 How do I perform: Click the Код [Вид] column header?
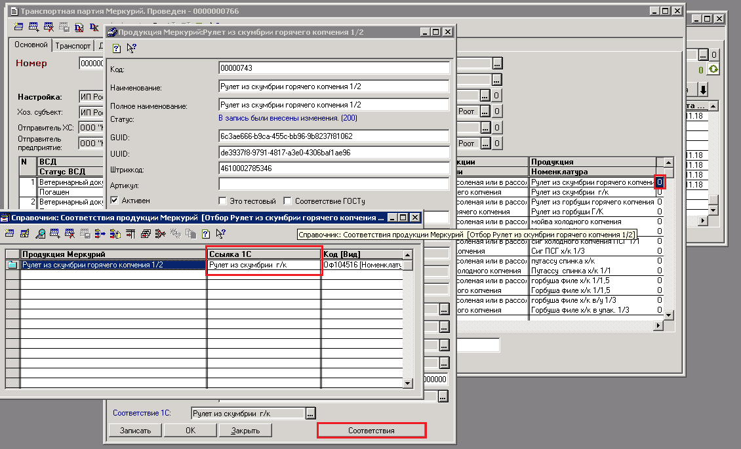pyautogui.click(x=362, y=254)
